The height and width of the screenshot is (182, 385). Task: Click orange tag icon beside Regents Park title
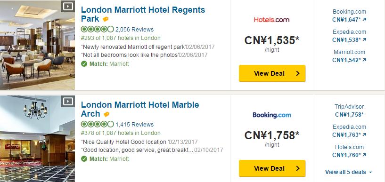click(106, 19)
